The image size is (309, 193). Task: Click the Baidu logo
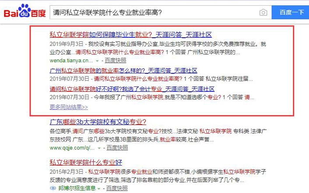[x=25, y=11]
